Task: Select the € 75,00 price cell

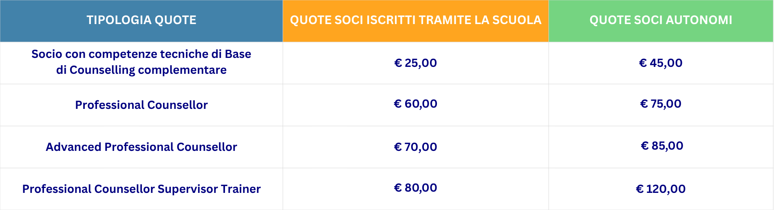Action: (x=661, y=104)
